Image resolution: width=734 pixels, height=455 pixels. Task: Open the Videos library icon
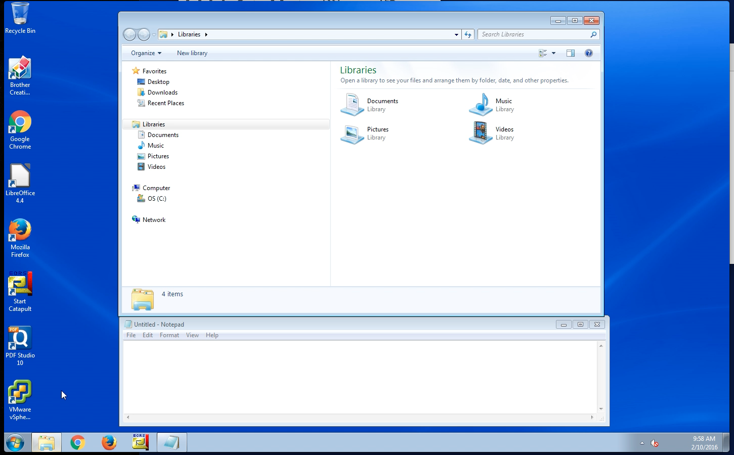[481, 133]
